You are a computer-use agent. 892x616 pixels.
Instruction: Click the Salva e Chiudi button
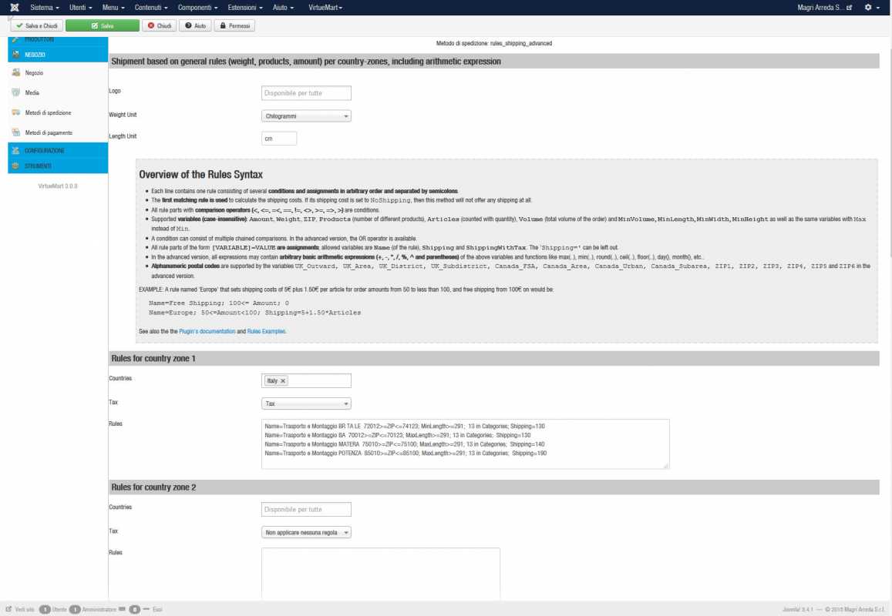(36, 25)
